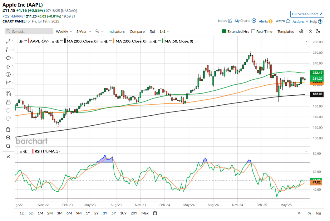Image resolution: width=330 pixels, height=221 pixels.
Task: Open the 1x1 grid layout dropdown
Action: 164,31
